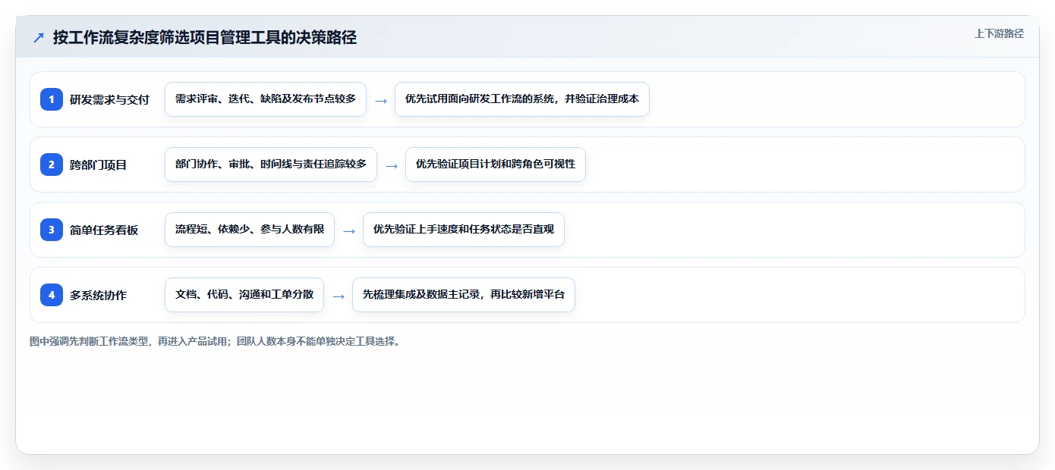Select the number 2 step badge

[x=52, y=164]
